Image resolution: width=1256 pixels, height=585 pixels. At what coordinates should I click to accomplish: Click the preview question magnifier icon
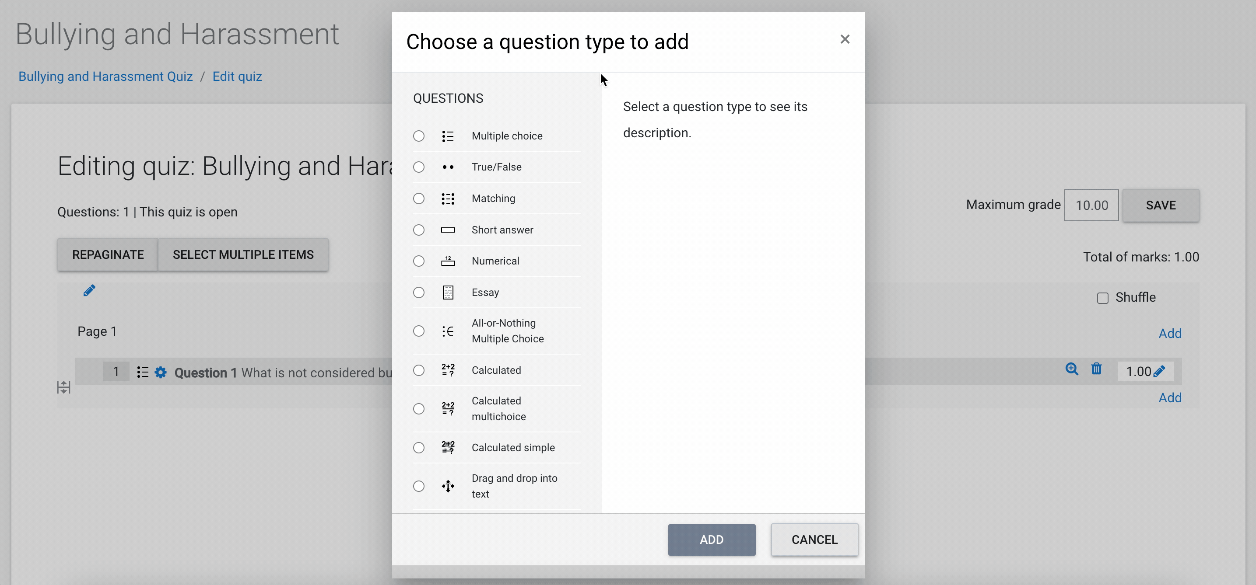pyautogui.click(x=1071, y=369)
